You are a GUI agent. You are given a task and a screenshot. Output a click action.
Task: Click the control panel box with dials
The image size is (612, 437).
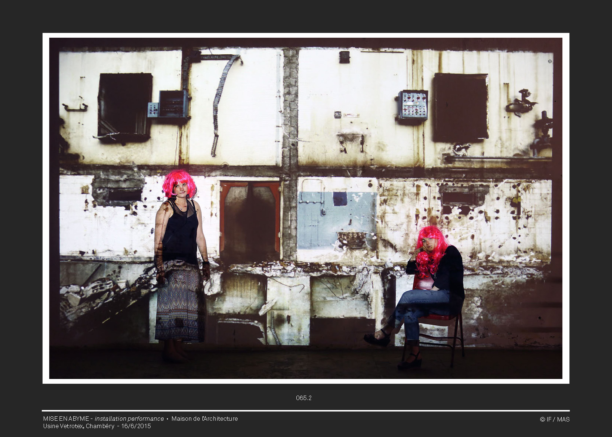click(x=413, y=105)
